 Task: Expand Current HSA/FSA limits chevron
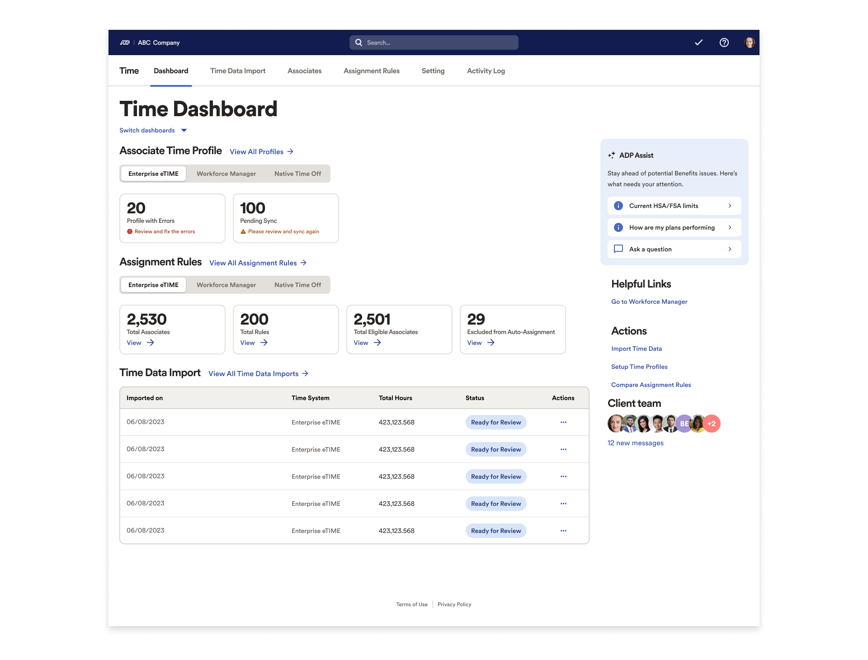(x=730, y=205)
